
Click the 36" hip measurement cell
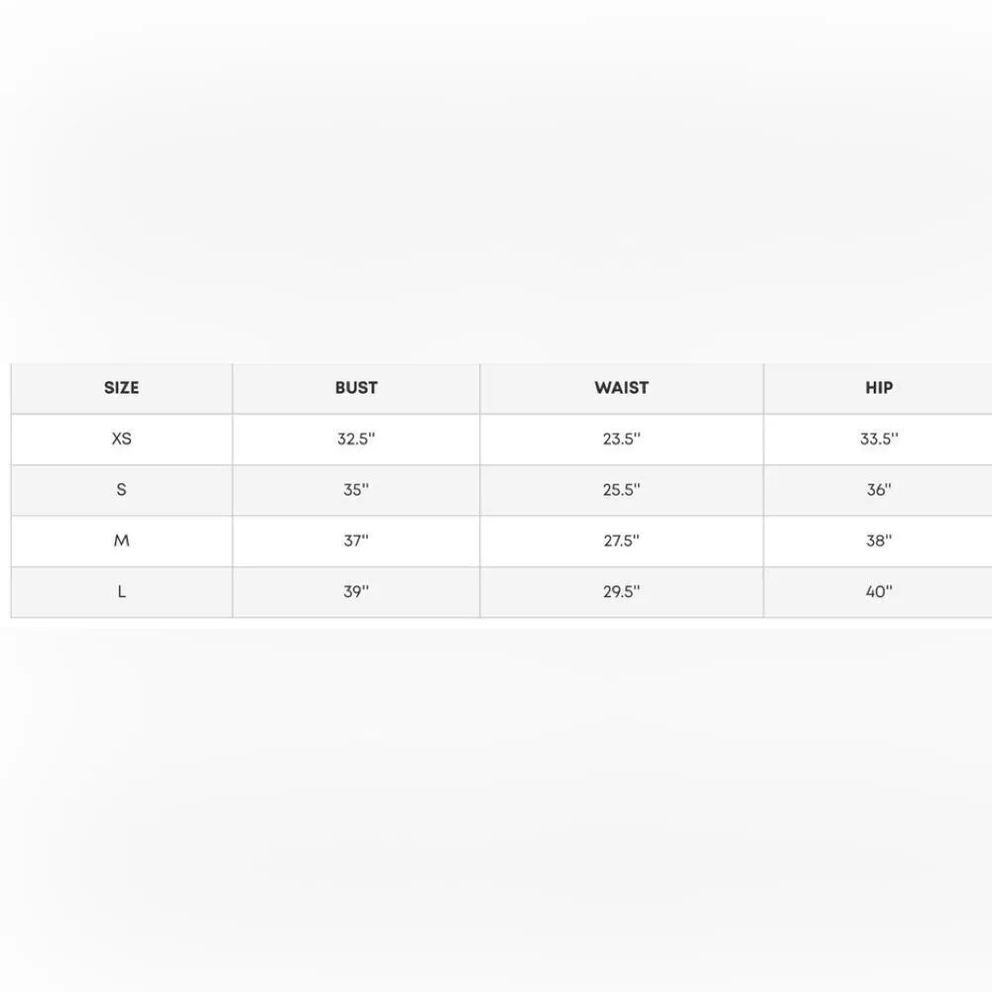click(879, 490)
